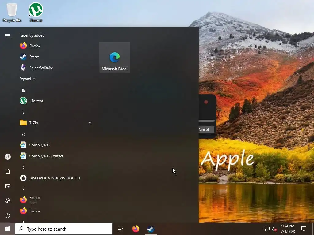
Task: Open the uTorrent desktop shortcut
Action: click(36, 12)
